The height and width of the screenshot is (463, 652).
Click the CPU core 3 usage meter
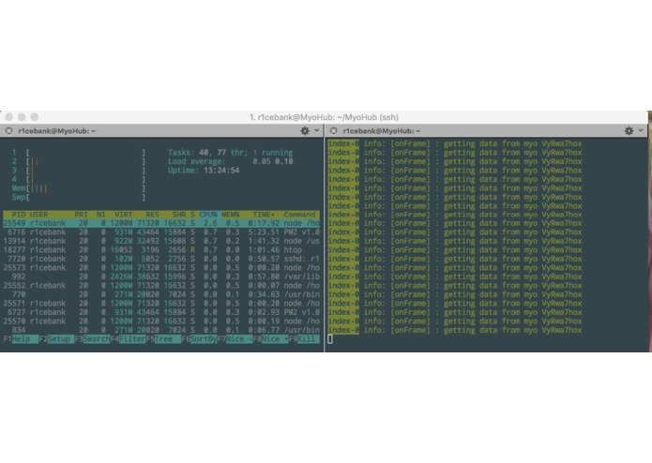pyautogui.click(x=79, y=171)
